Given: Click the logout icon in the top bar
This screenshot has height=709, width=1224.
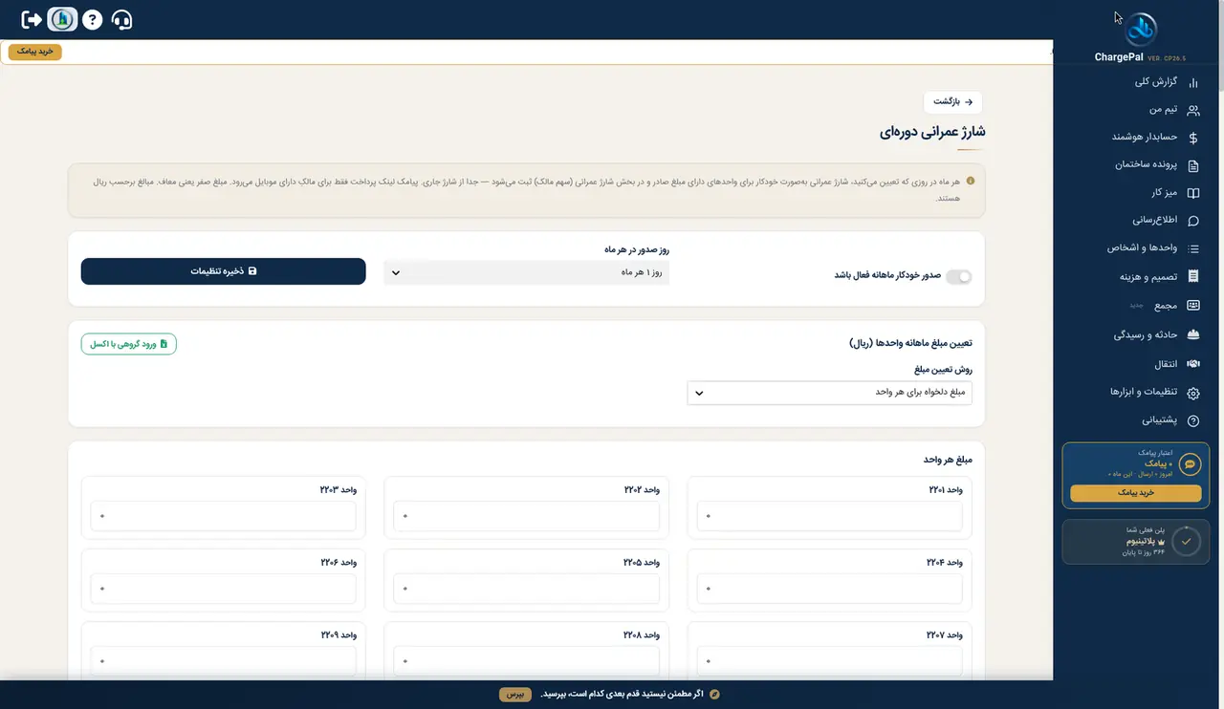Looking at the screenshot, I should (32, 19).
